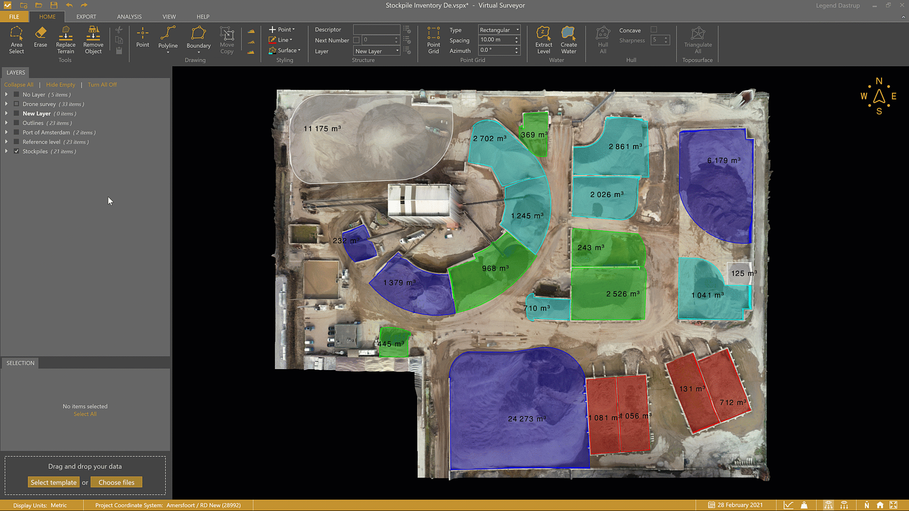
Task: Click the Descriptor input field
Action: point(376,29)
